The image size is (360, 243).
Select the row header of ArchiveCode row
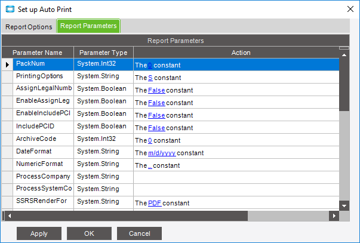[7, 140]
